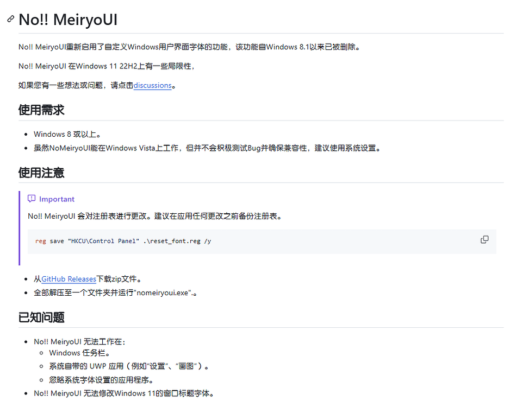Viewport: 516px width, 407px height.
Task: Copy the registry backup command using copy icon
Action: [484, 239]
